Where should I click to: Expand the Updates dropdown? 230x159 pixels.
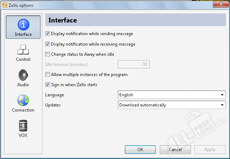click(172, 105)
